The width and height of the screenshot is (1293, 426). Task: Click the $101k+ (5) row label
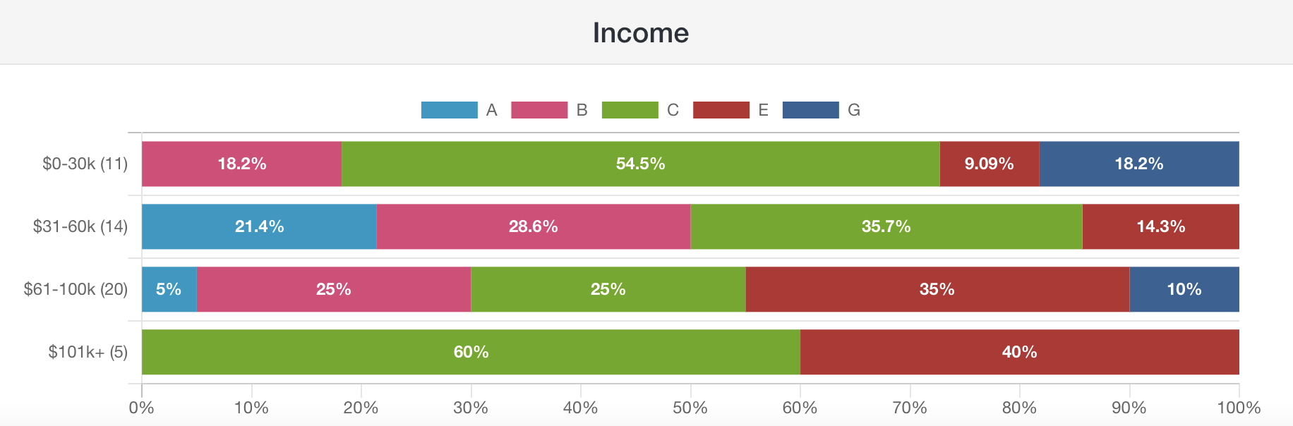coord(88,352)
